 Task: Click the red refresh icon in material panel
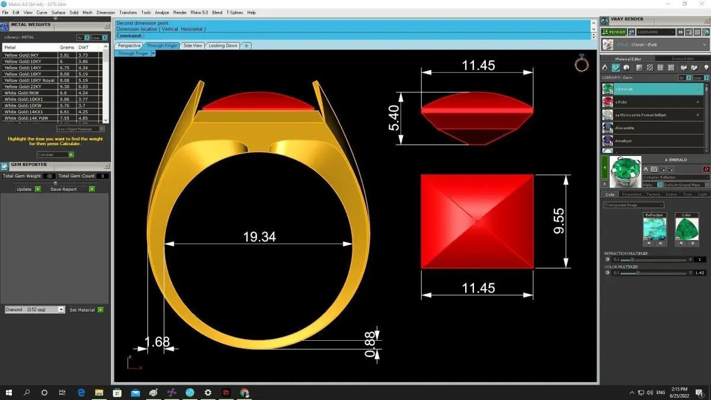(x=706, y=169)
